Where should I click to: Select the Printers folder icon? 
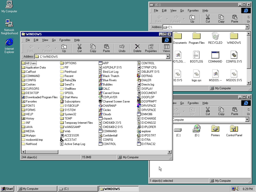[215, 130]
